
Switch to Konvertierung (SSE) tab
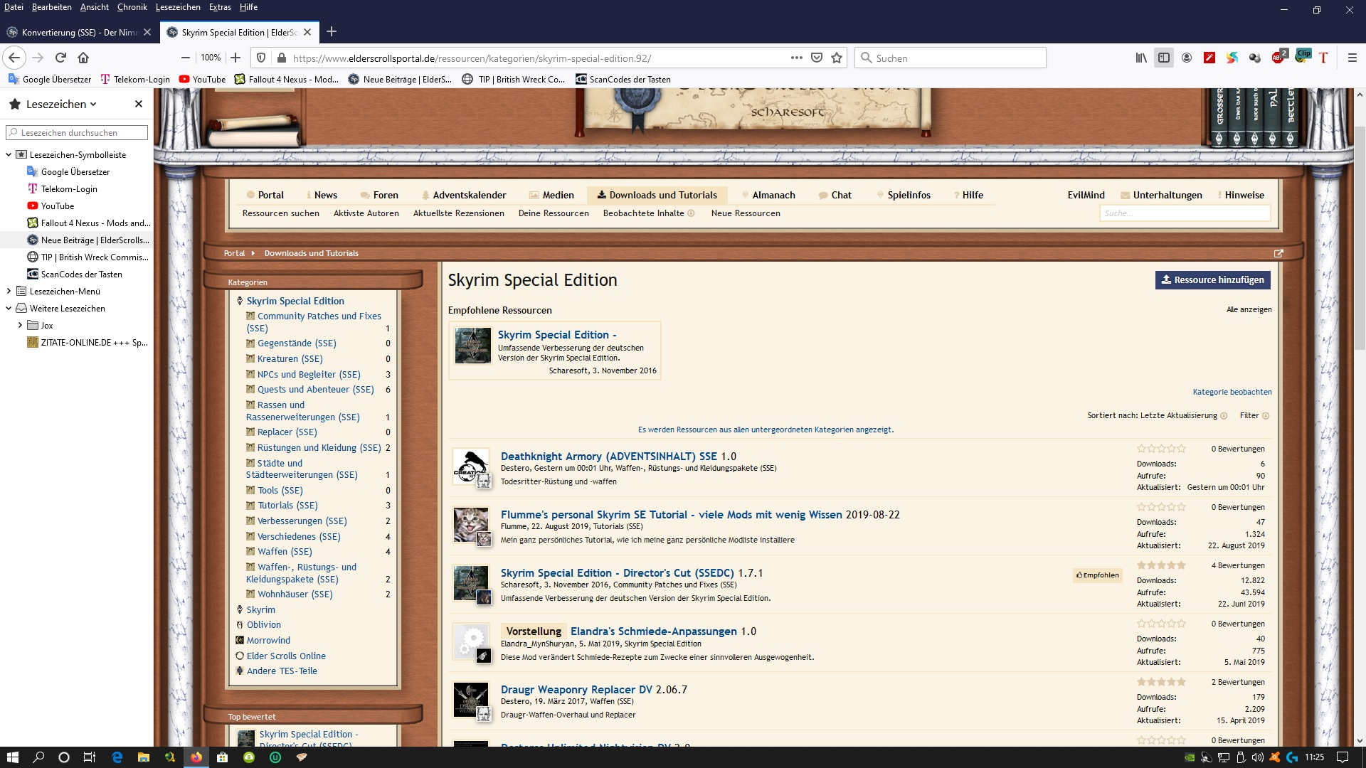click(x=77, y=32)
